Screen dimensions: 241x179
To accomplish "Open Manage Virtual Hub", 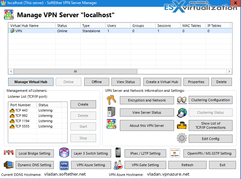I will coord(31,82).
